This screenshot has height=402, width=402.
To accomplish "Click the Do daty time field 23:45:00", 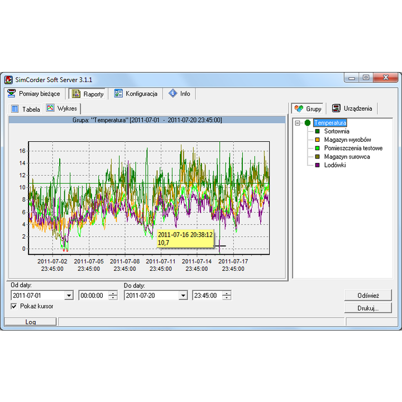I will pyautogui.click(x=205, y=295).
